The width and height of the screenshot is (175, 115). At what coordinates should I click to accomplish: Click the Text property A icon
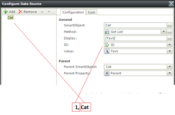(107, 51)
